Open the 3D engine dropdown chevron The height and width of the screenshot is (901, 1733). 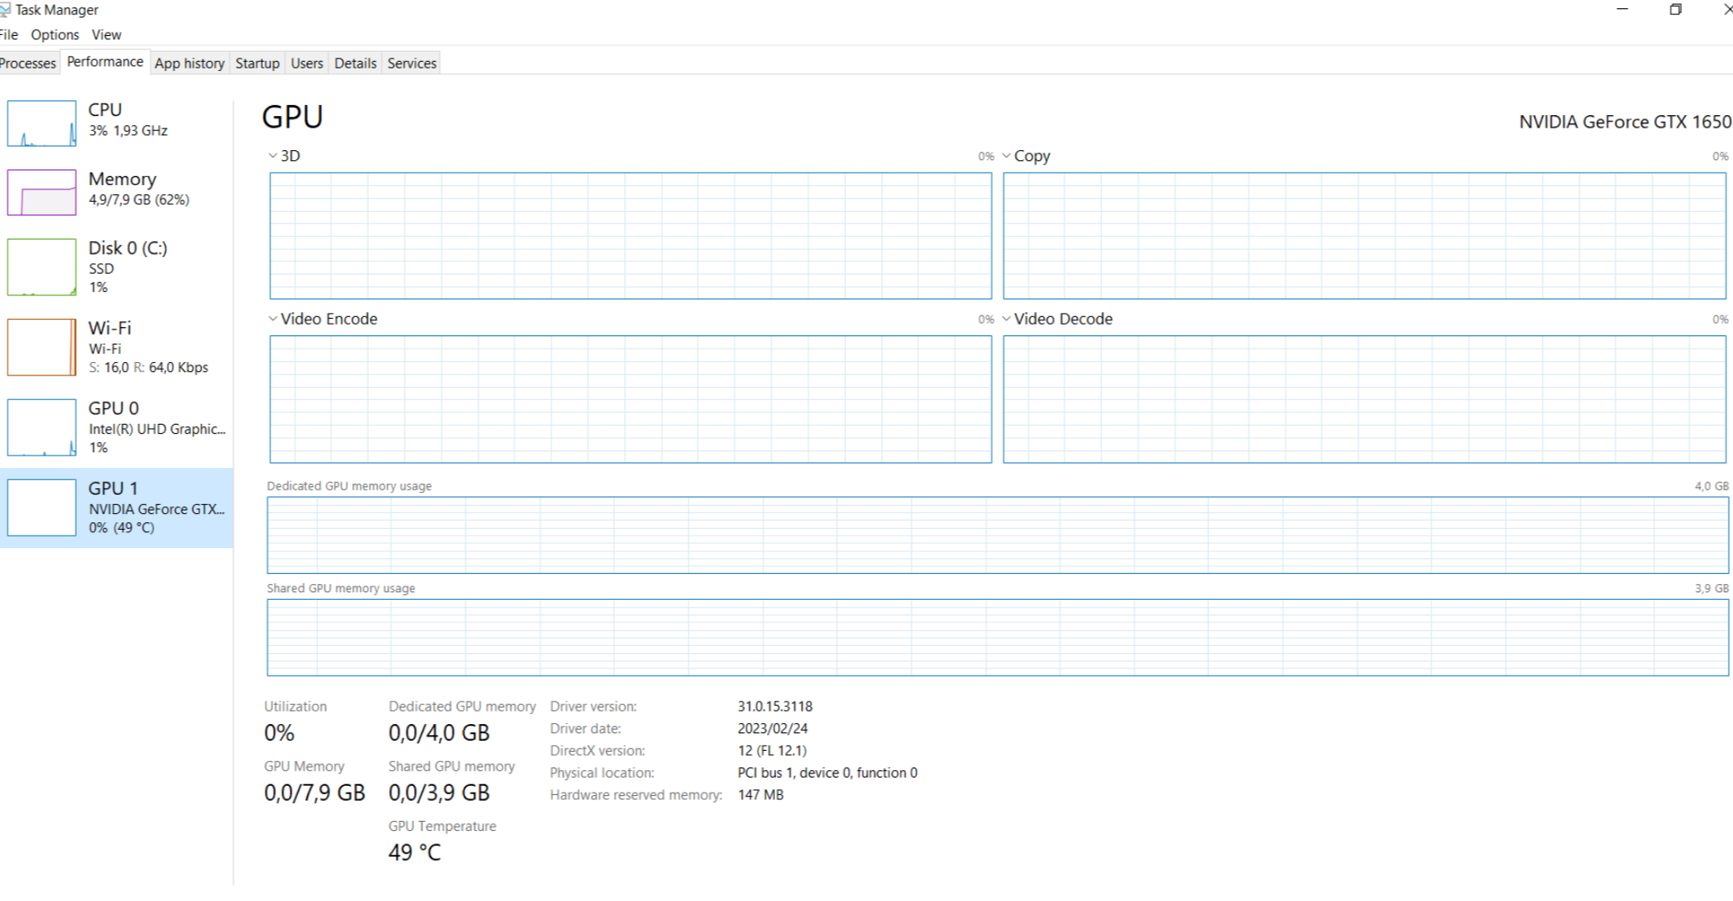point(273,156)
